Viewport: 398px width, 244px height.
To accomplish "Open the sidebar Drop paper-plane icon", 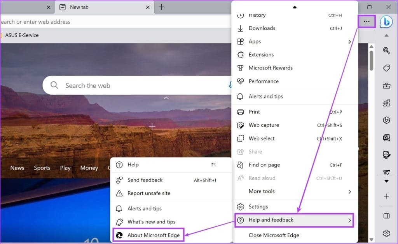I will 386,172.
